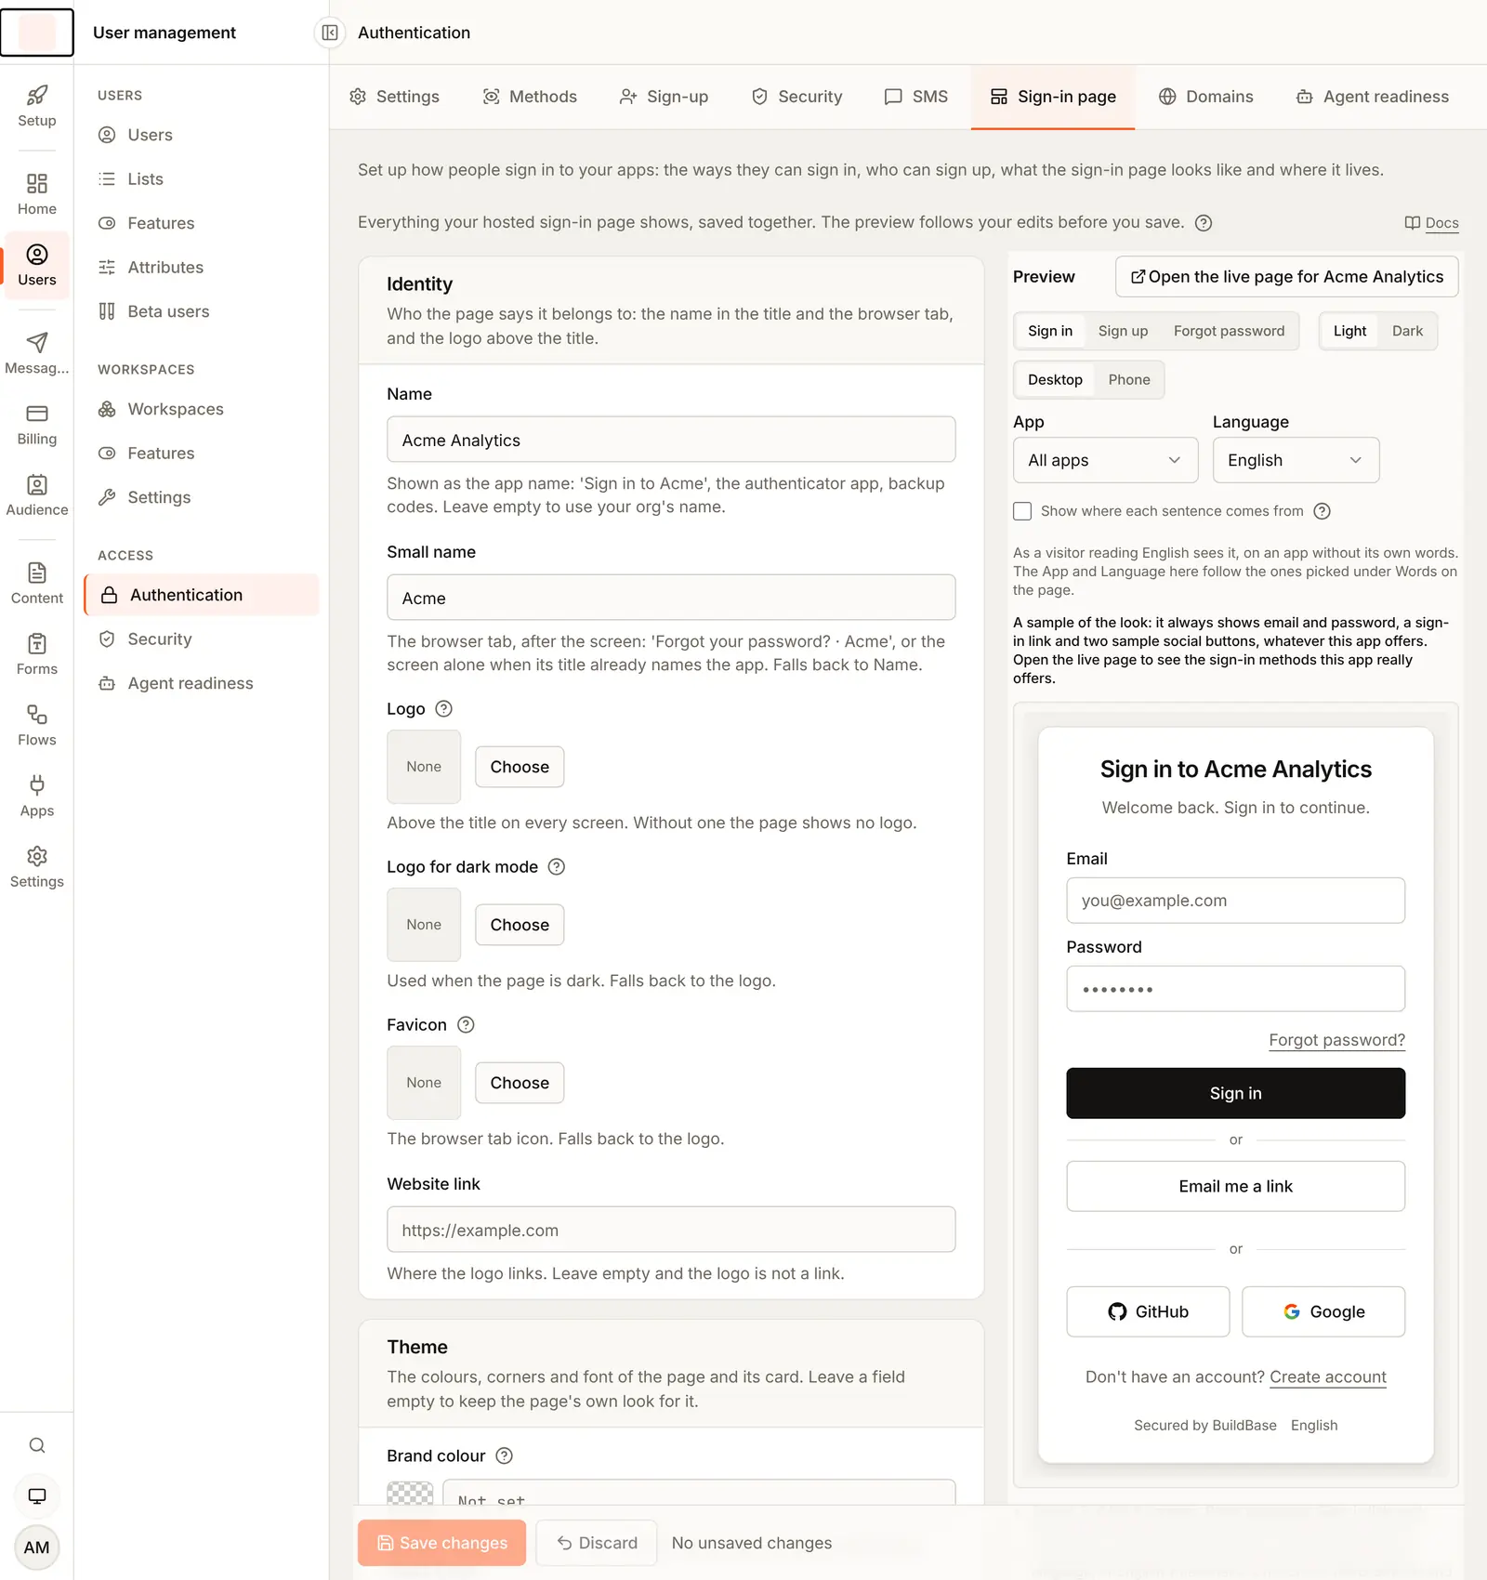This screenshot has height=1580, width=1487.
Task: Collapse the sidebar panel icon
Action: click(x=330, y=33)
